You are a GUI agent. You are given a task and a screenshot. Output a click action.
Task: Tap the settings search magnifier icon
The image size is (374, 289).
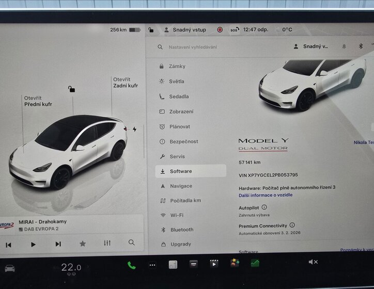pyautogui.click(x=160, y=47)
